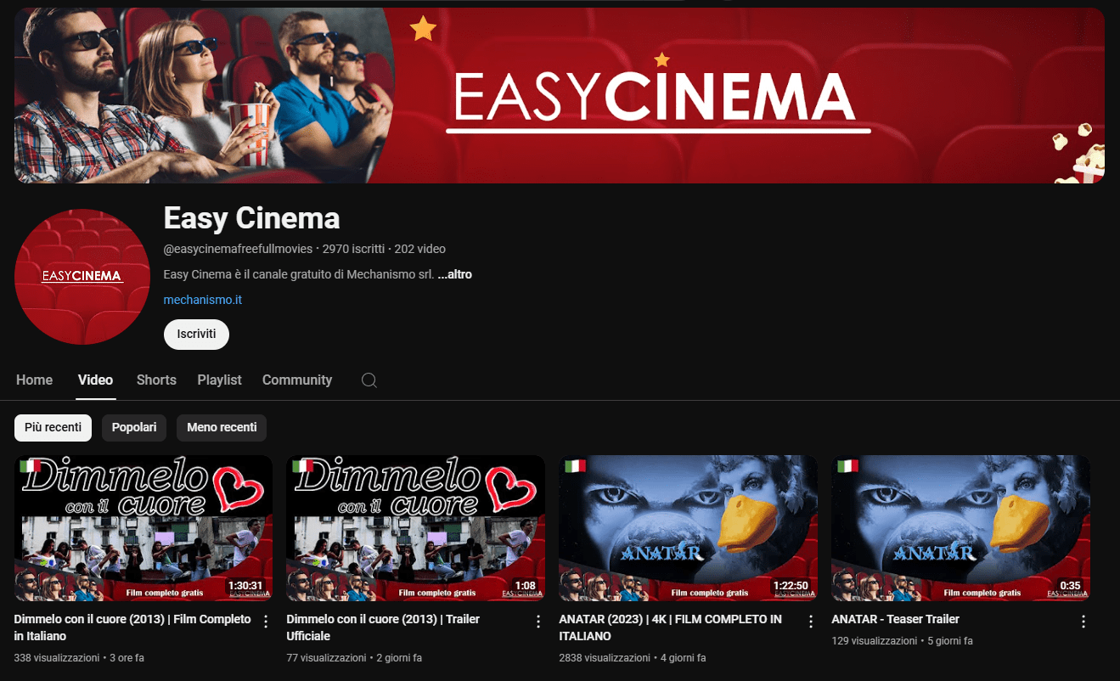The height and width of the screenshot is (681, 1120).
Task: Open options menu for ANATAR Teaser Trailer
Action: (x=1083, y=622)
